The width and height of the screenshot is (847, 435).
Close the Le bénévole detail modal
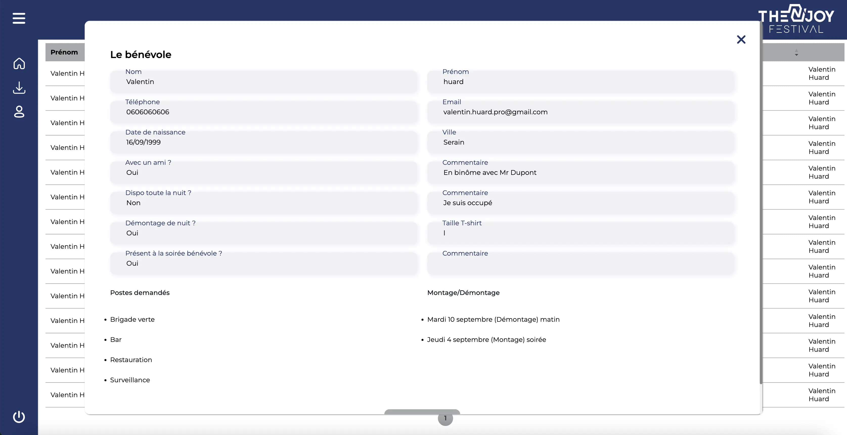click(741, 39)
